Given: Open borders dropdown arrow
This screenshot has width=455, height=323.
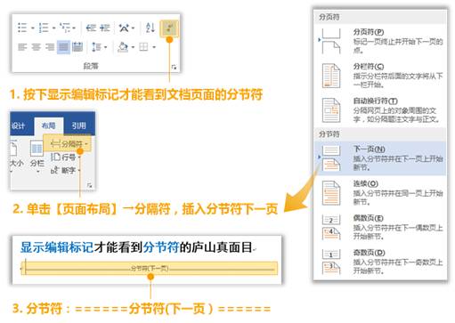Looking at the screenshot, I should [x=154, y=47].
